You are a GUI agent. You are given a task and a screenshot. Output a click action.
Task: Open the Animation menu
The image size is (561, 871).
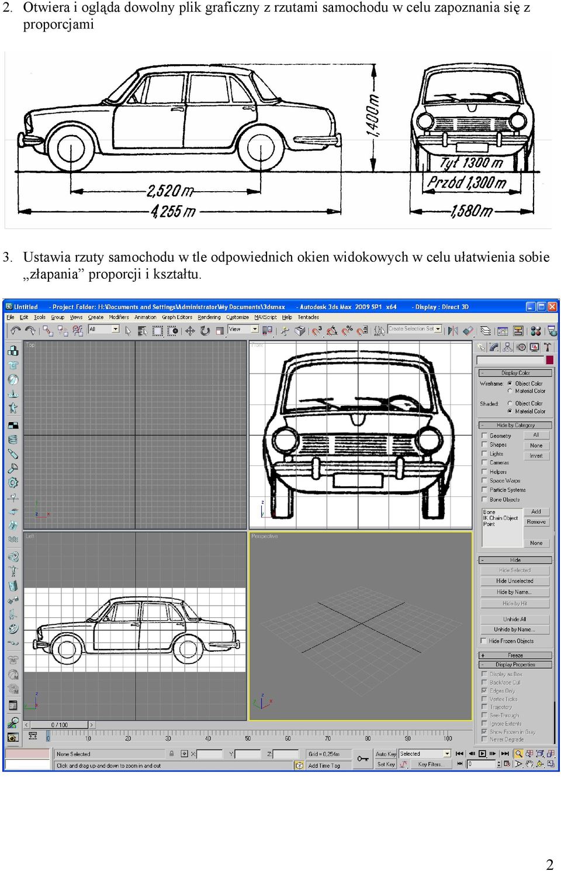click(146, 317)
